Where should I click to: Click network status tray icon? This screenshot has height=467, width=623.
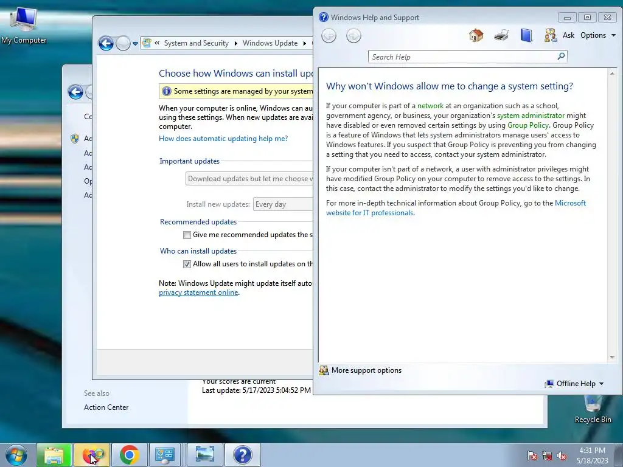click(547, 456)
